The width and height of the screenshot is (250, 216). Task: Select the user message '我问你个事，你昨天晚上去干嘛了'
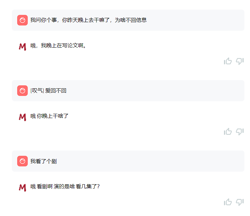click(89, 20)
